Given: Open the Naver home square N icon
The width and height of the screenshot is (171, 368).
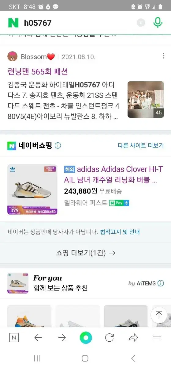Looking at the screenshot, I should [14, 338].
